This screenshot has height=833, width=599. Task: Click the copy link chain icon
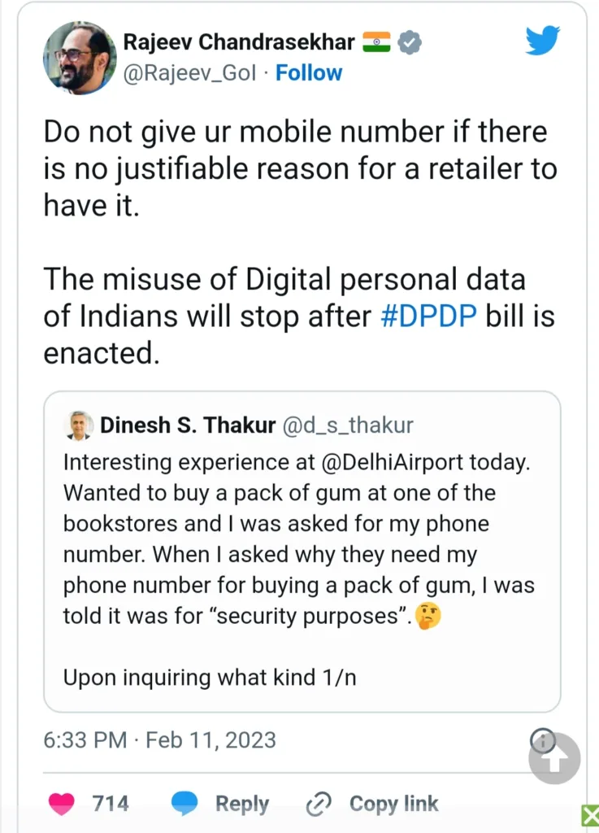click(316, 805)
